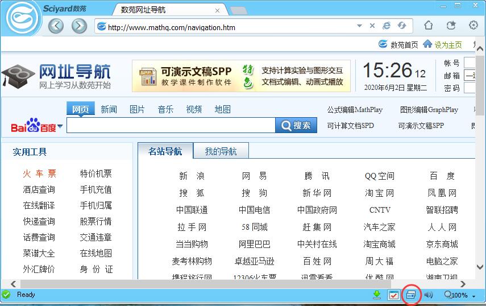Go back with the back arrow
The image size is (486, 306).
coord(56,26)
